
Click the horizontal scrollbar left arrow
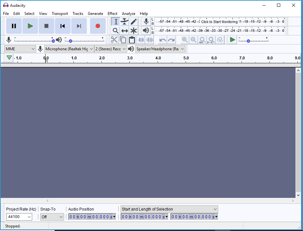click(47, 201)
